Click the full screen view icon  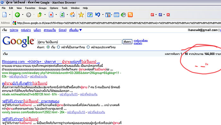(90, 15)
